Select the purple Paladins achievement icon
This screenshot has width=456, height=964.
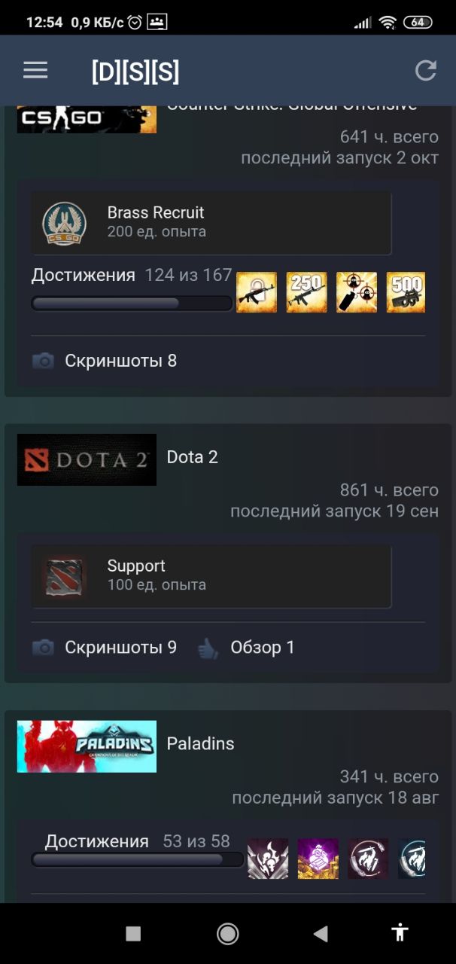[318, 859]
